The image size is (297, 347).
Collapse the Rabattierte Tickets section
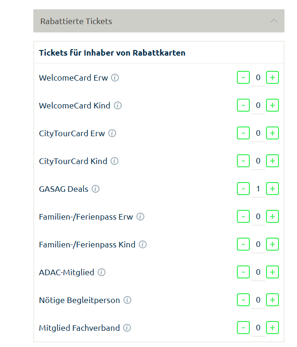tap(274, 21)
